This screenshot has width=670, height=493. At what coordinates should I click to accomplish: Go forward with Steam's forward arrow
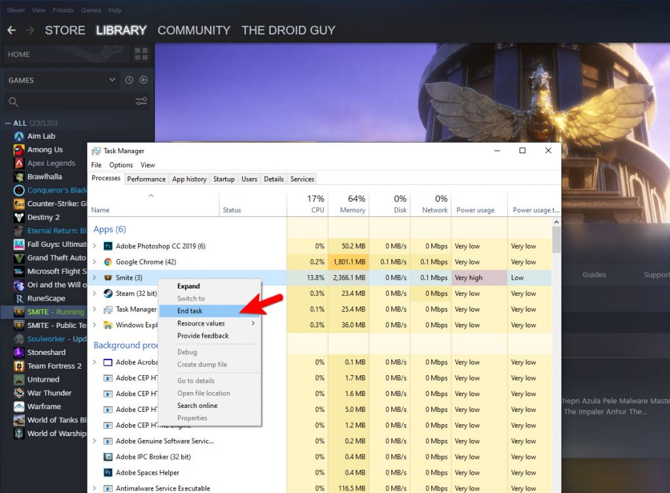[x=30, y=30]
